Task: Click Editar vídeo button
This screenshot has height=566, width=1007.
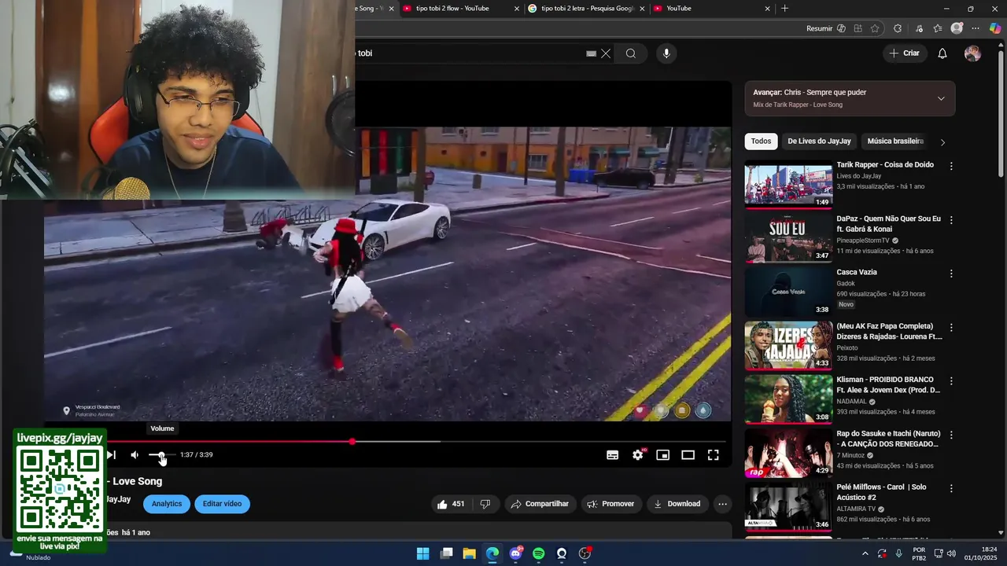Action: (222, 504)
